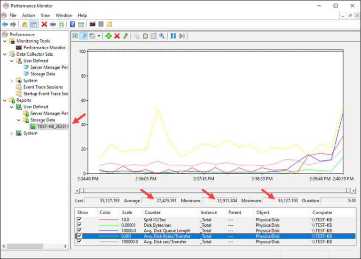Uncheck the Avg. Disk sec/Transfer show checkbox

[x=79, y=241]
